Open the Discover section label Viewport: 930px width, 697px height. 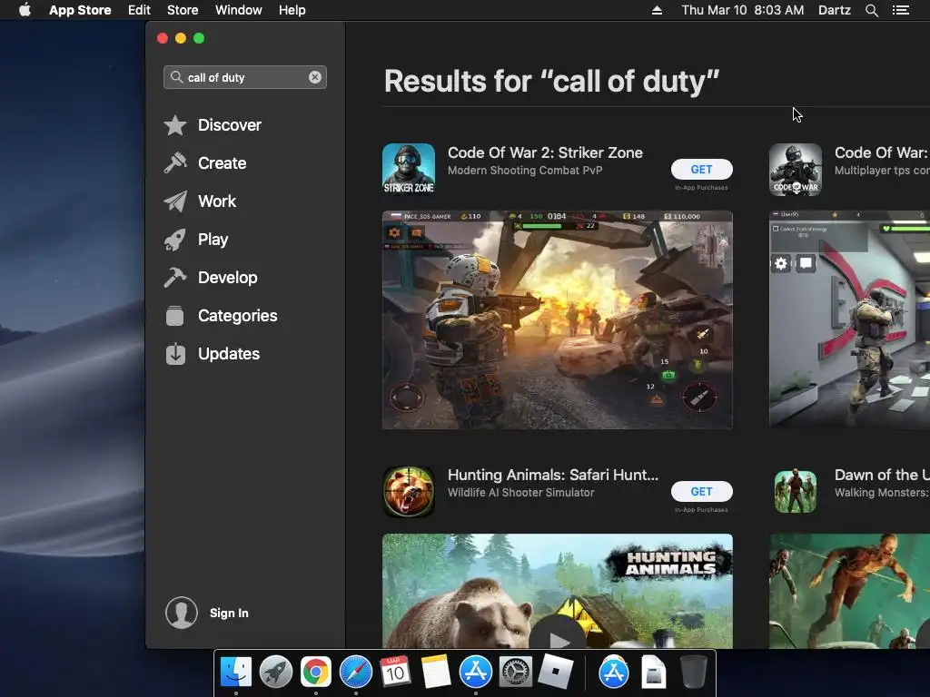click(230, 125)
